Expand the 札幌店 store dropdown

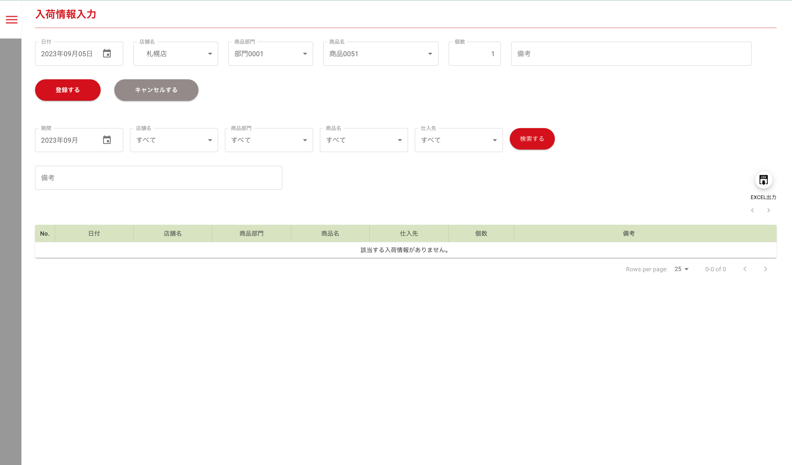(175, 54)
